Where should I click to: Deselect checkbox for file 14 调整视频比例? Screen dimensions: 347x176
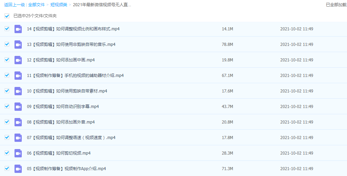[x=7, y=29]
